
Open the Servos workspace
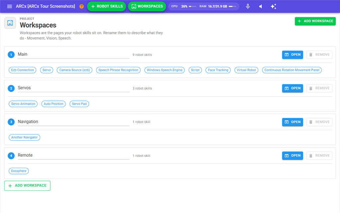[293, 88]
